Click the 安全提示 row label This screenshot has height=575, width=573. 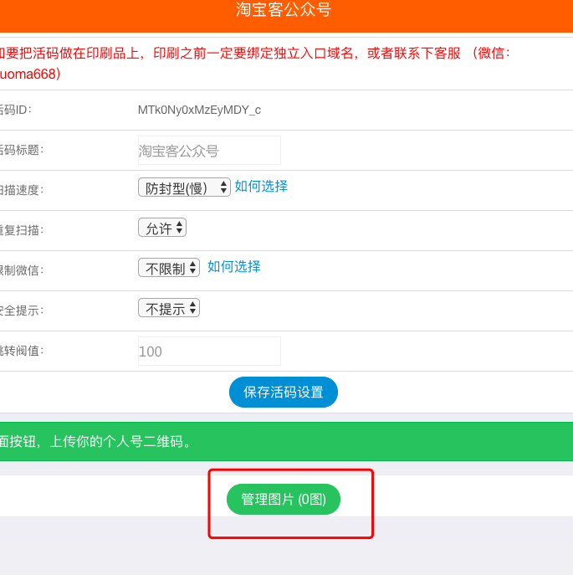22,311
